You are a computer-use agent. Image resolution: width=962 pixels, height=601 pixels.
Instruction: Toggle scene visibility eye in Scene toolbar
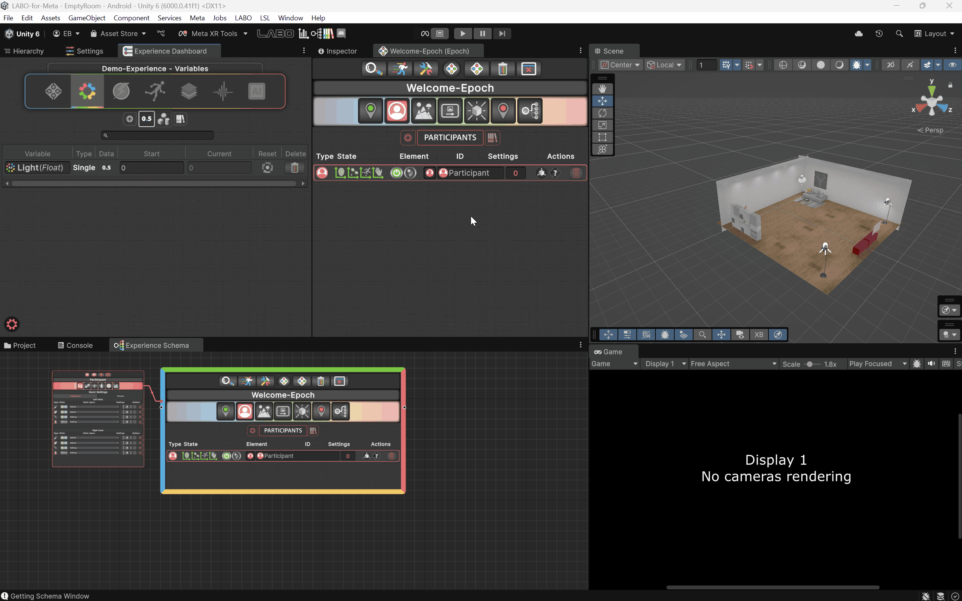(953, 65)
